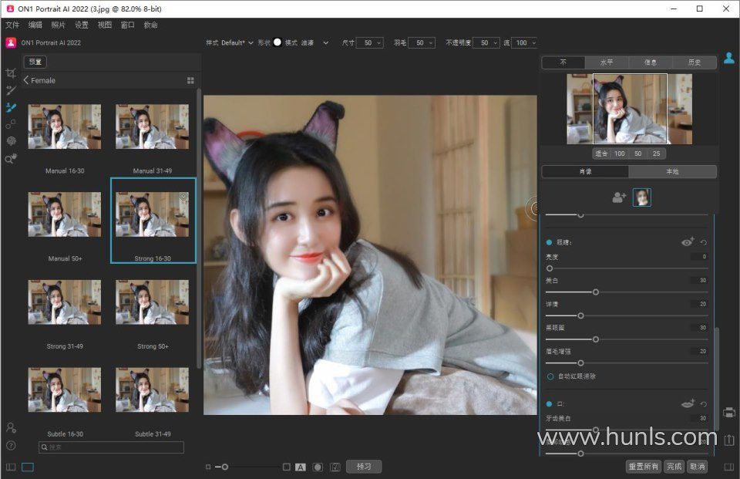Click the 取消 (Cancel) button
740x479 pixels.
(x=698, y=467)
